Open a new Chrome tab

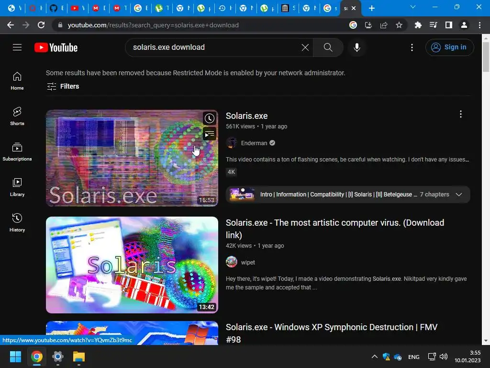(x=371, y=8)
